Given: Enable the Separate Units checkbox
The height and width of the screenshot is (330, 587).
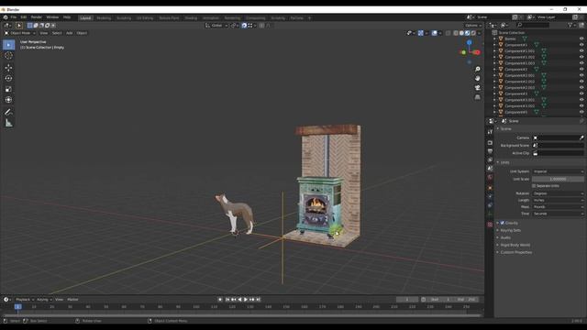Looking at the screenshot, I should point(534,186).
